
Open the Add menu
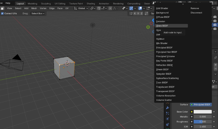26,8
